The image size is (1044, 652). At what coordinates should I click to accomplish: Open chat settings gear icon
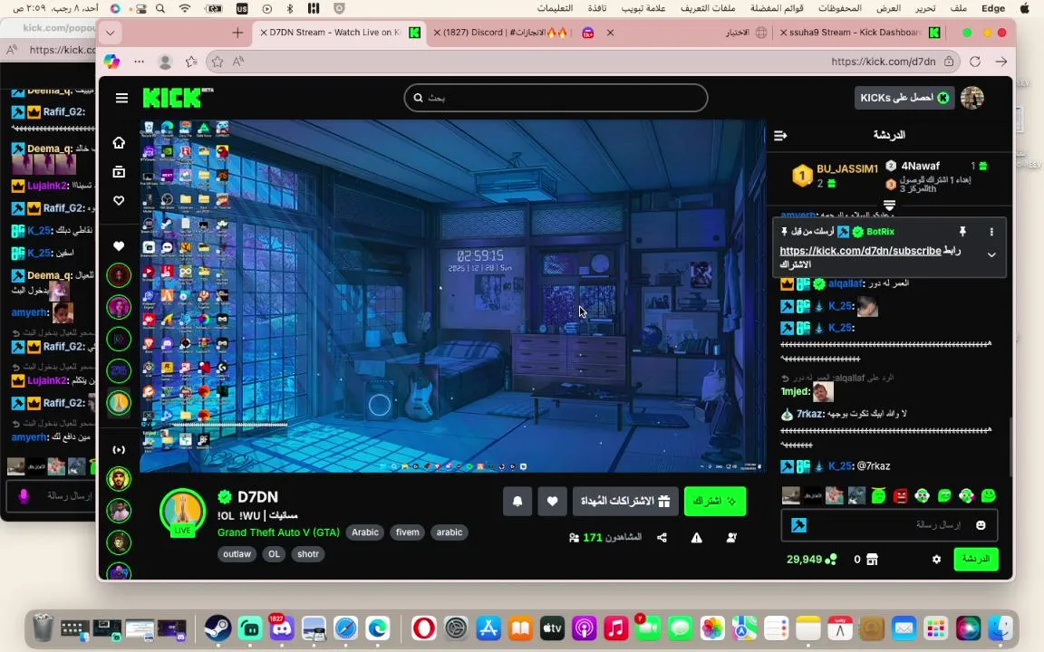936,560
